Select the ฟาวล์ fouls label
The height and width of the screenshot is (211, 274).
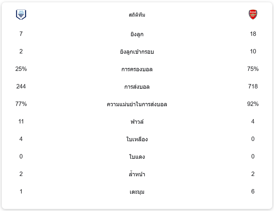[137, 122]
